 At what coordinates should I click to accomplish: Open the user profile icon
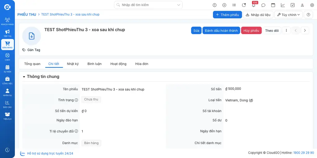[302, 5]
